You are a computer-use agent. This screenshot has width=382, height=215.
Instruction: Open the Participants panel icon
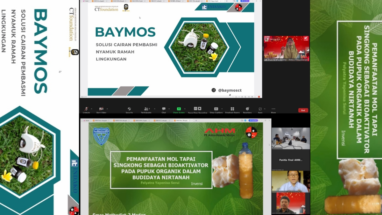(x=146, y=109)
